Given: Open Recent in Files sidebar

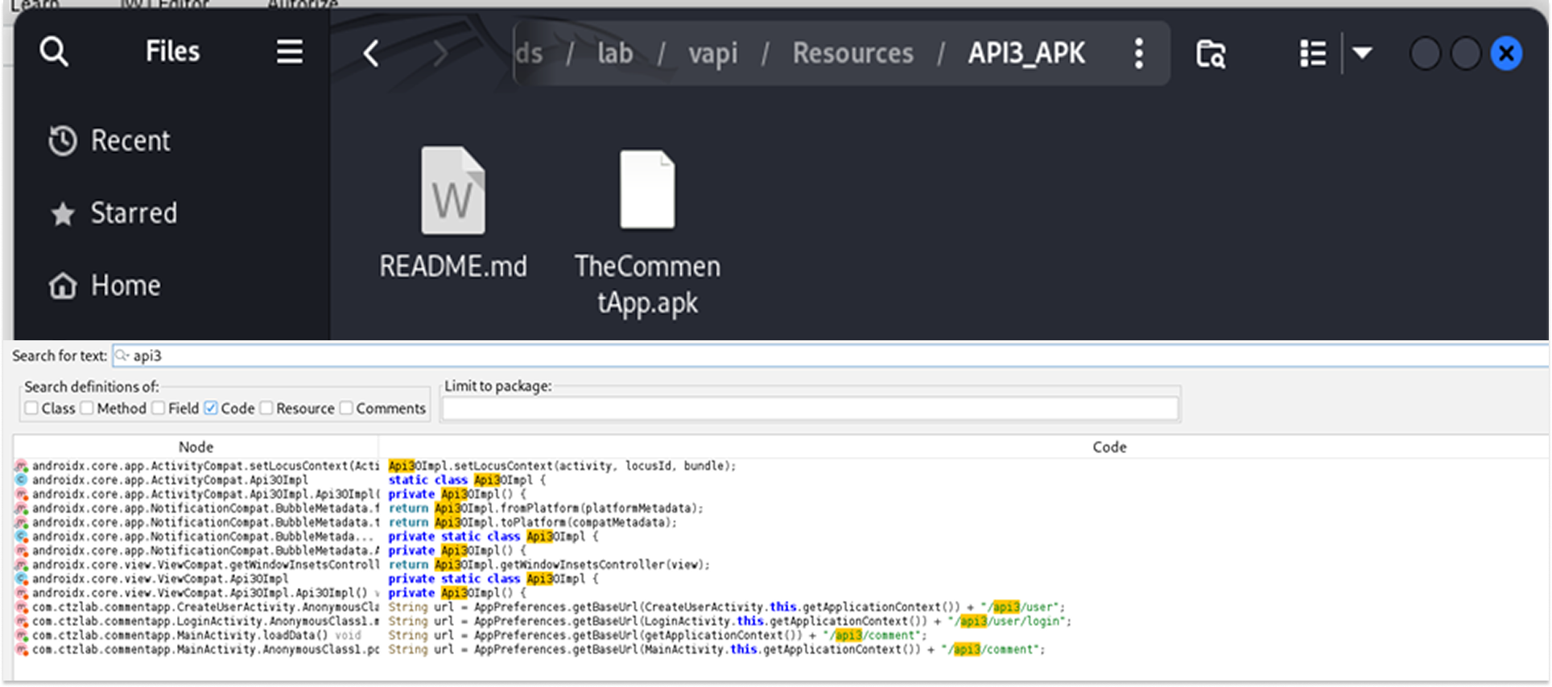Looking at the screenshot, I should [109, 141].
